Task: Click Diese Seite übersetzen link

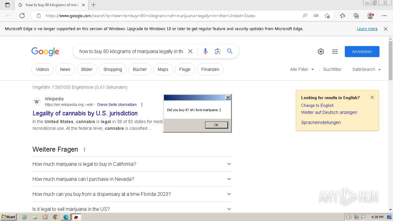Action: [117, 105]
